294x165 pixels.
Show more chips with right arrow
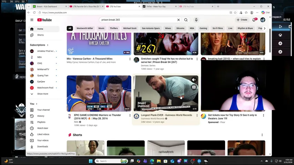[x=265, y=28]
